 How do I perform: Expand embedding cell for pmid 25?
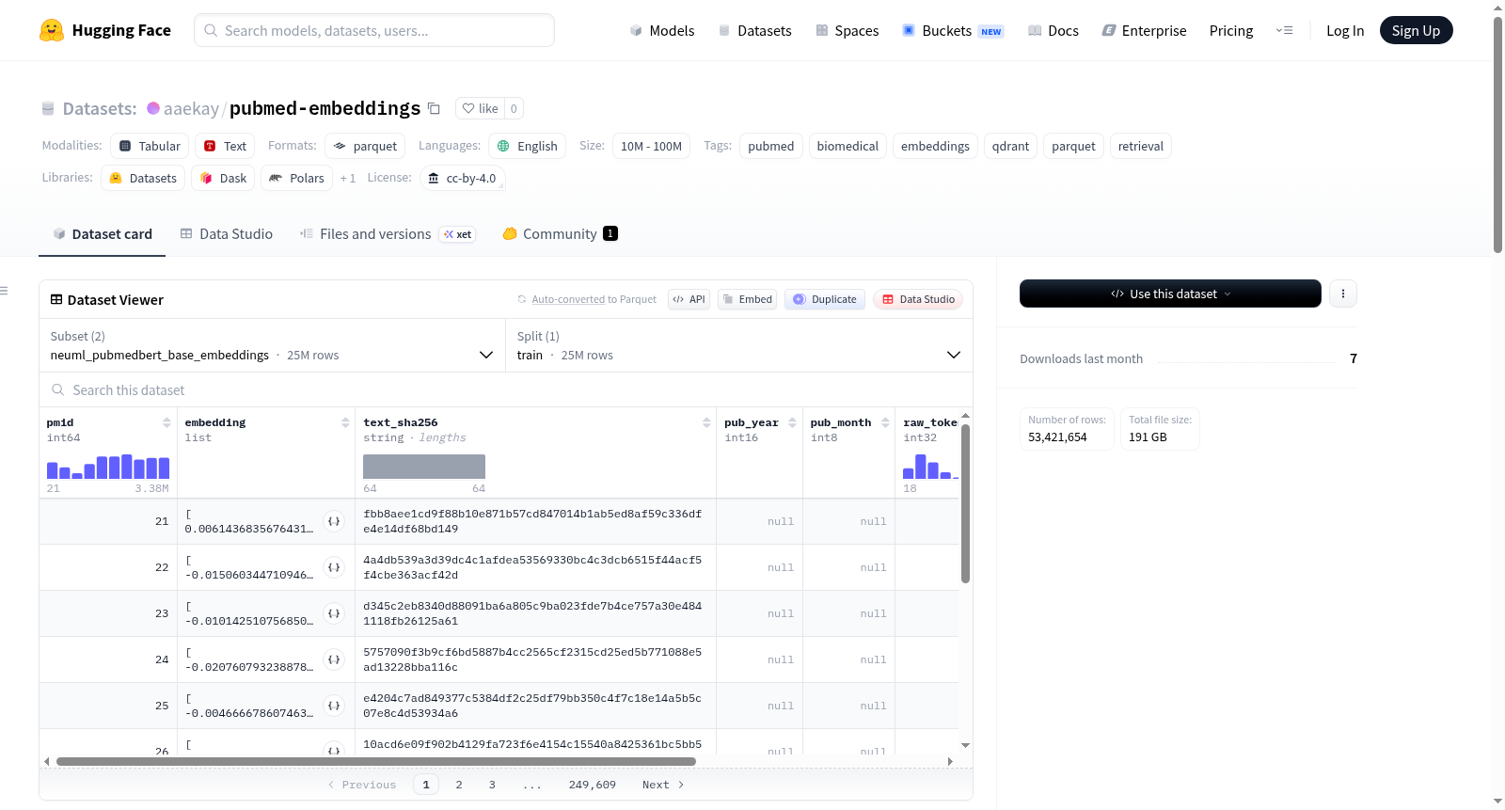[334, 706]
